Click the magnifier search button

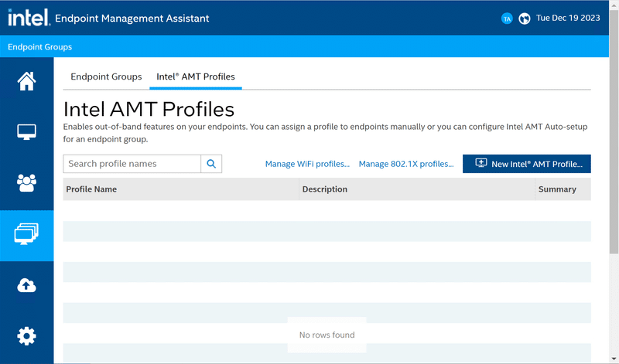(211, 164)
